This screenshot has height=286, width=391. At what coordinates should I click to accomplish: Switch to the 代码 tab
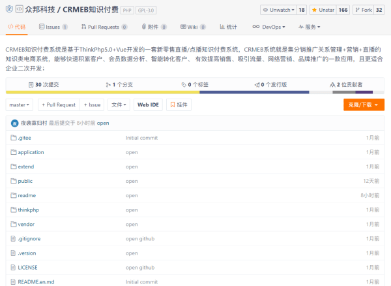16,27
